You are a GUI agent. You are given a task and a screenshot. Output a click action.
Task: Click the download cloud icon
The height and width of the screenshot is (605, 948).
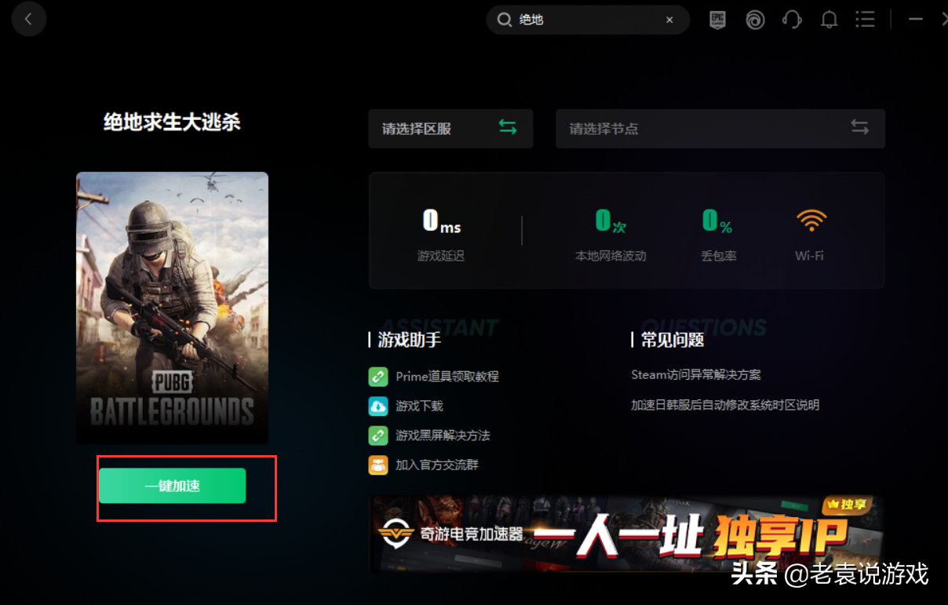tap(378, 406)
